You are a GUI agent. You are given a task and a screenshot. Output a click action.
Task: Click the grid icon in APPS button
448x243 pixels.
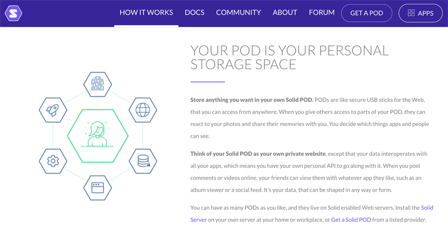pyautogui.click(x=411, y=13)
